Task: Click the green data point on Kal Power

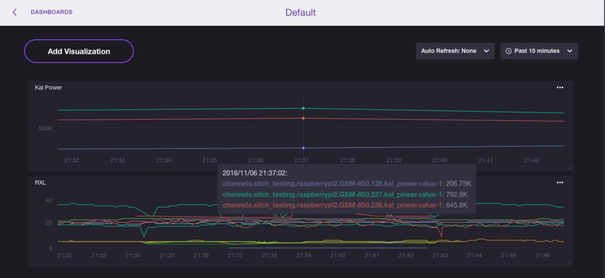Action: point(303,108)
